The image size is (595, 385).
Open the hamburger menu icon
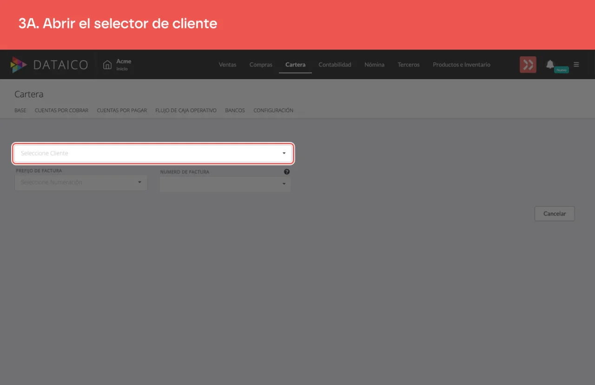coord(576,64)
